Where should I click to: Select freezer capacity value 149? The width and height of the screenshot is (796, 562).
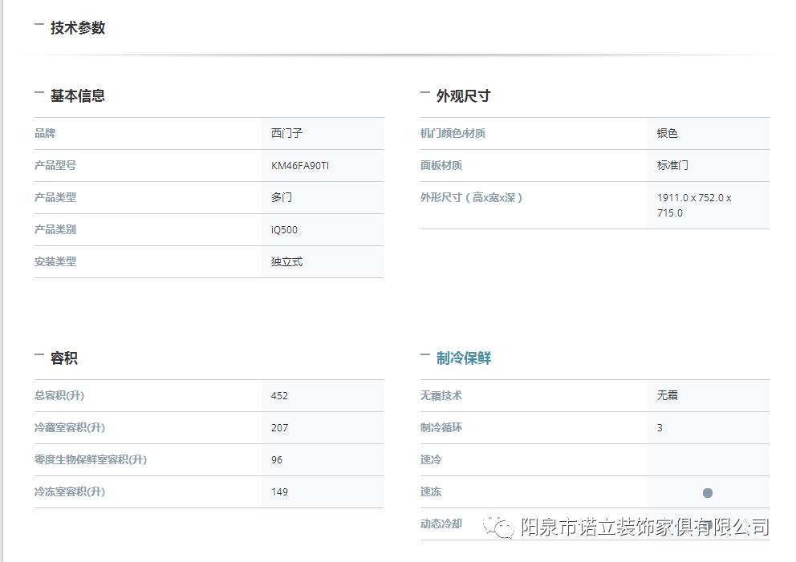point(280,492)
